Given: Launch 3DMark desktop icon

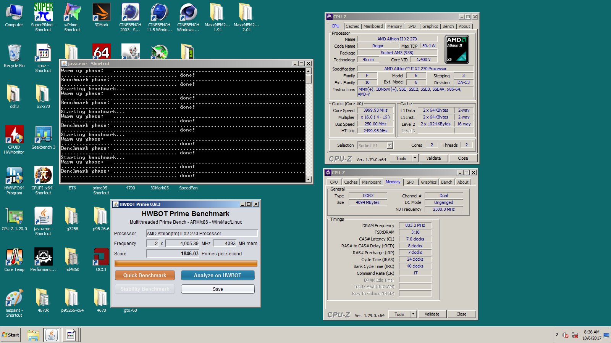Looking at the screenshot, I should click(x=101, y=15).
